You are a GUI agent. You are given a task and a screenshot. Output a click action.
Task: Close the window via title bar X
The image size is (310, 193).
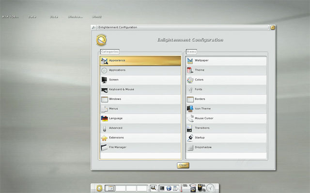[x=273, y=28]
